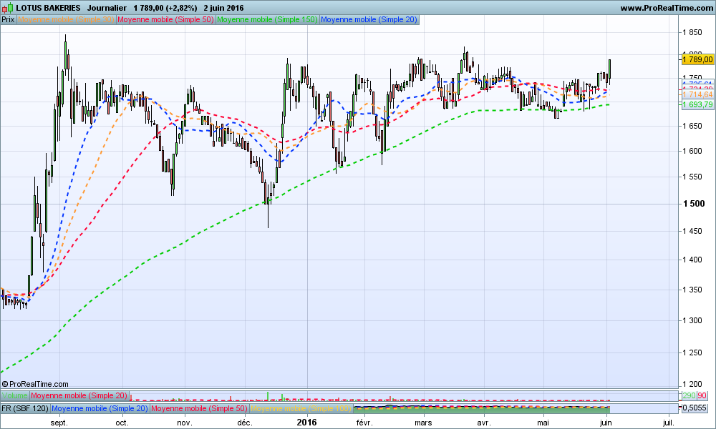Click the 1 300 price axis label
The width and height of the screenshot is (716, 429).
point(692,320)
